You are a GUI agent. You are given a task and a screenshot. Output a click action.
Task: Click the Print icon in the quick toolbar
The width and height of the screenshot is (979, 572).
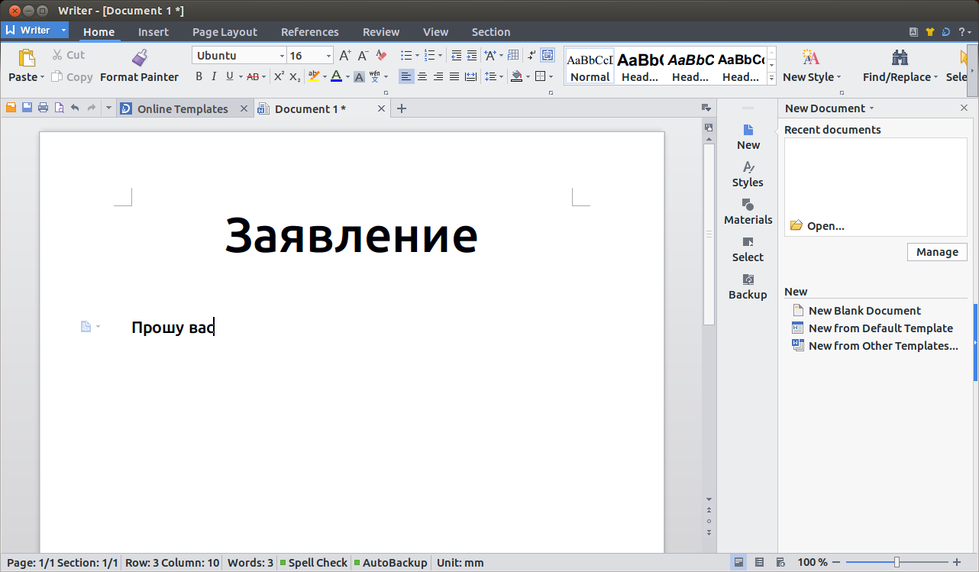[x=43, y=108]
